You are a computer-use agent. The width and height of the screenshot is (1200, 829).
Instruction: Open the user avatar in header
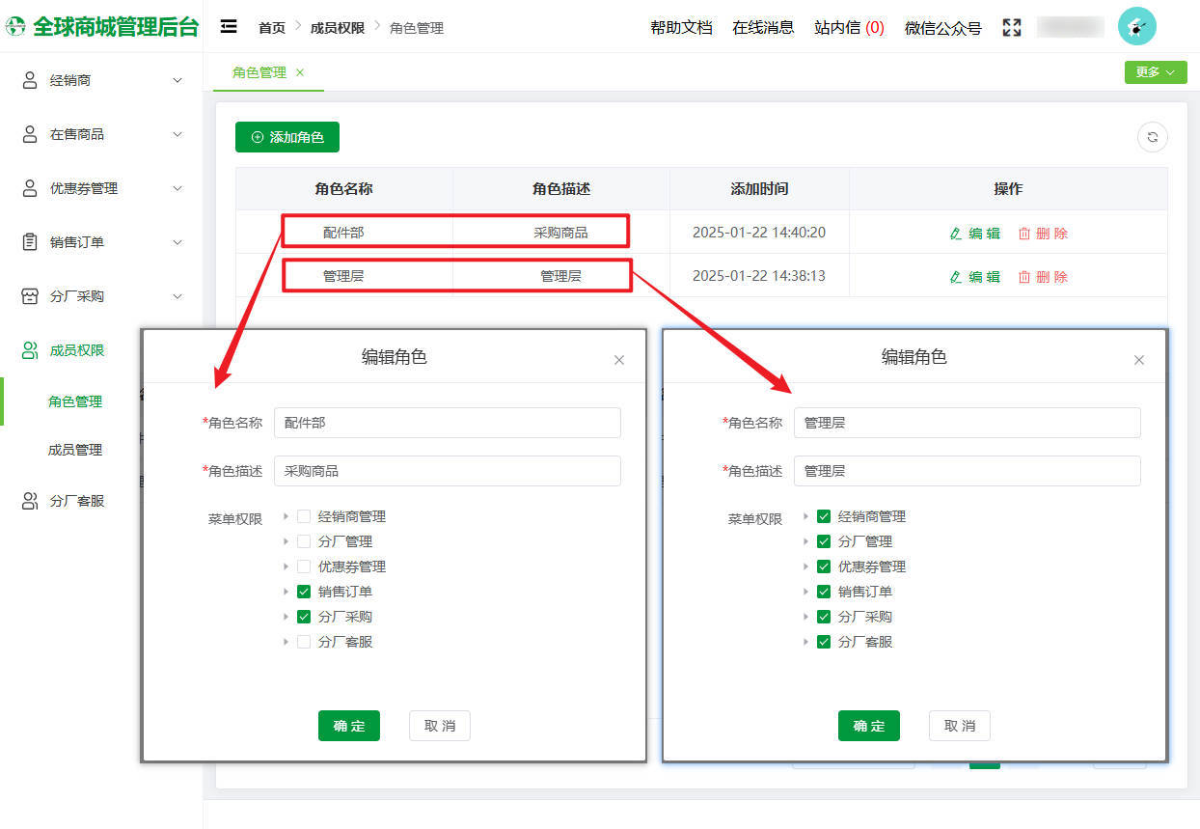tap(1136, 27)
